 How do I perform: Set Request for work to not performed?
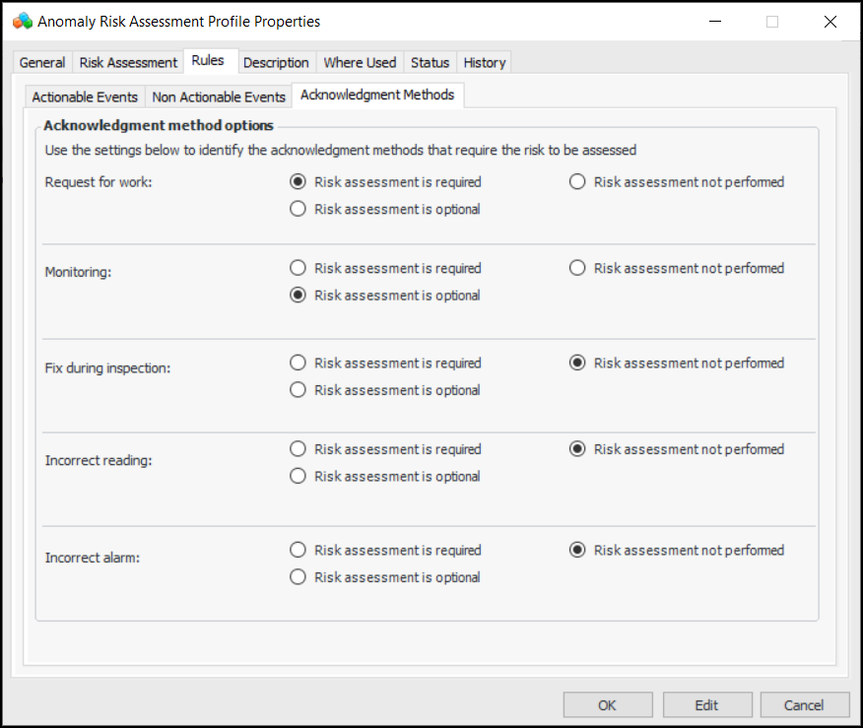(577, 181)
